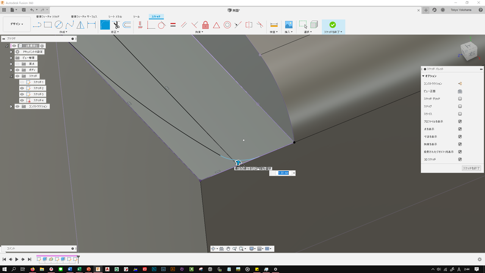Click the スケッチを終了 button in palette
The image size is (485, 273).
471,168
